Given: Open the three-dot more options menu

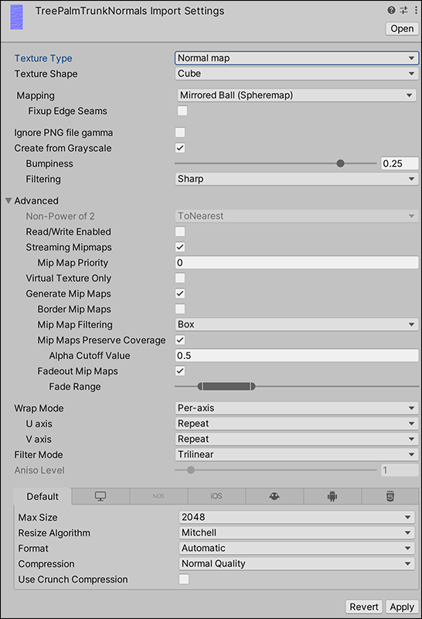Looking at the screenshot, I should (x=416, y=10).
